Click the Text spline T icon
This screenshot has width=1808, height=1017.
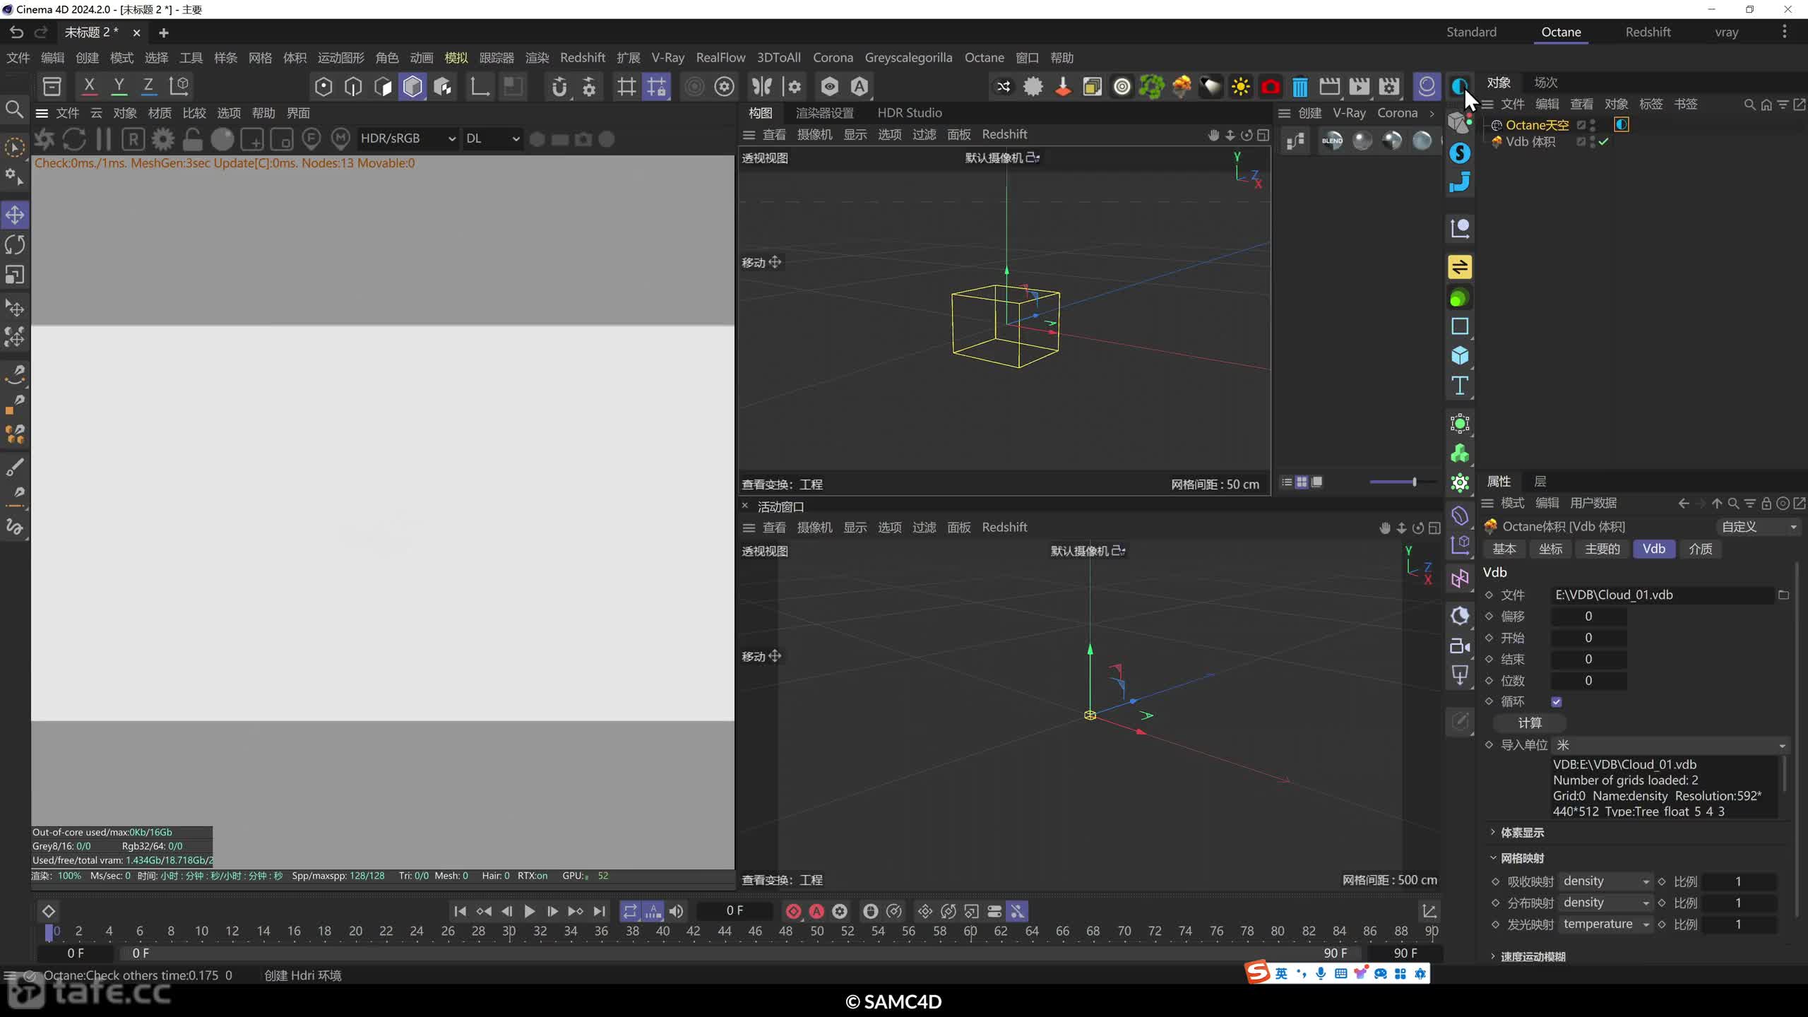tap(1460, 386)
